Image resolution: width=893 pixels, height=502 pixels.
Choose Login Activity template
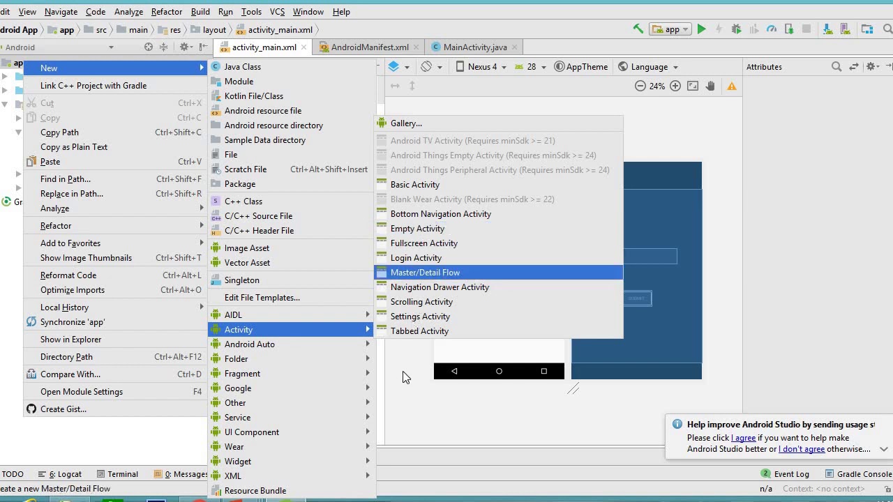pyautogui.click(x=499, y=258)
